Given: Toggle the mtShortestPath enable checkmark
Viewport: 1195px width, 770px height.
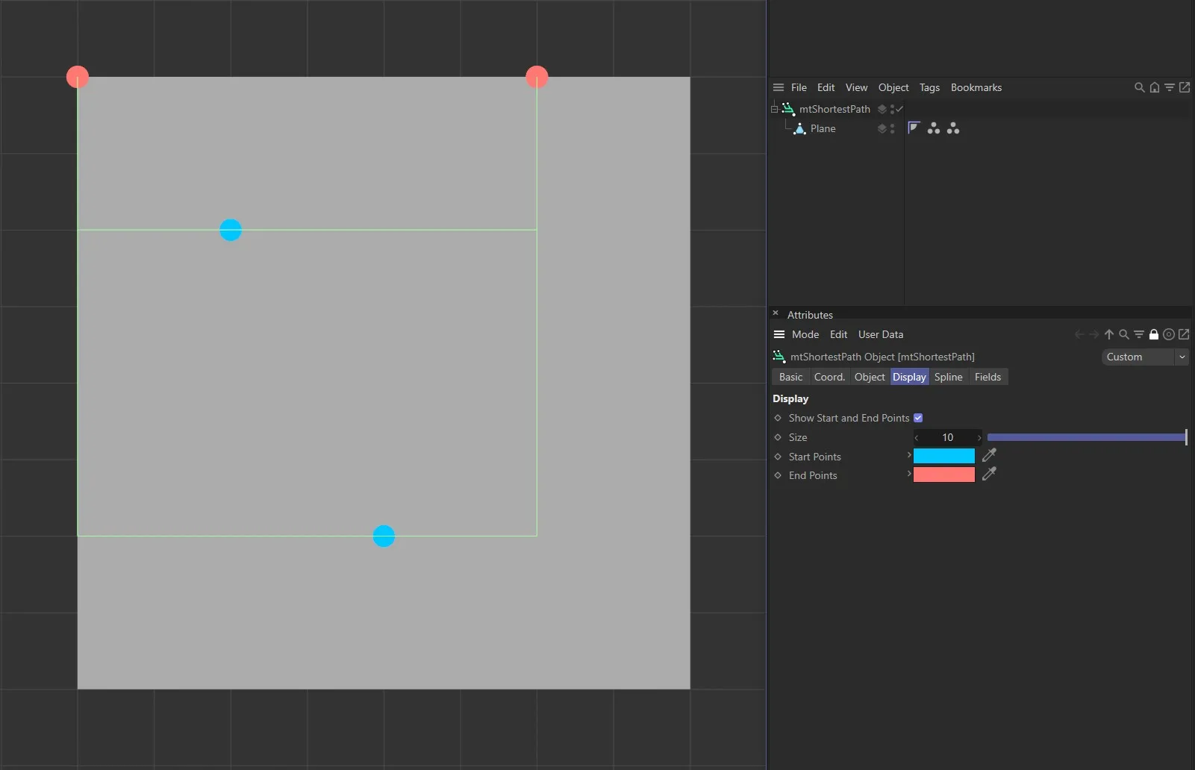Looking at the screenshot, I should click(x=899, y=109).
